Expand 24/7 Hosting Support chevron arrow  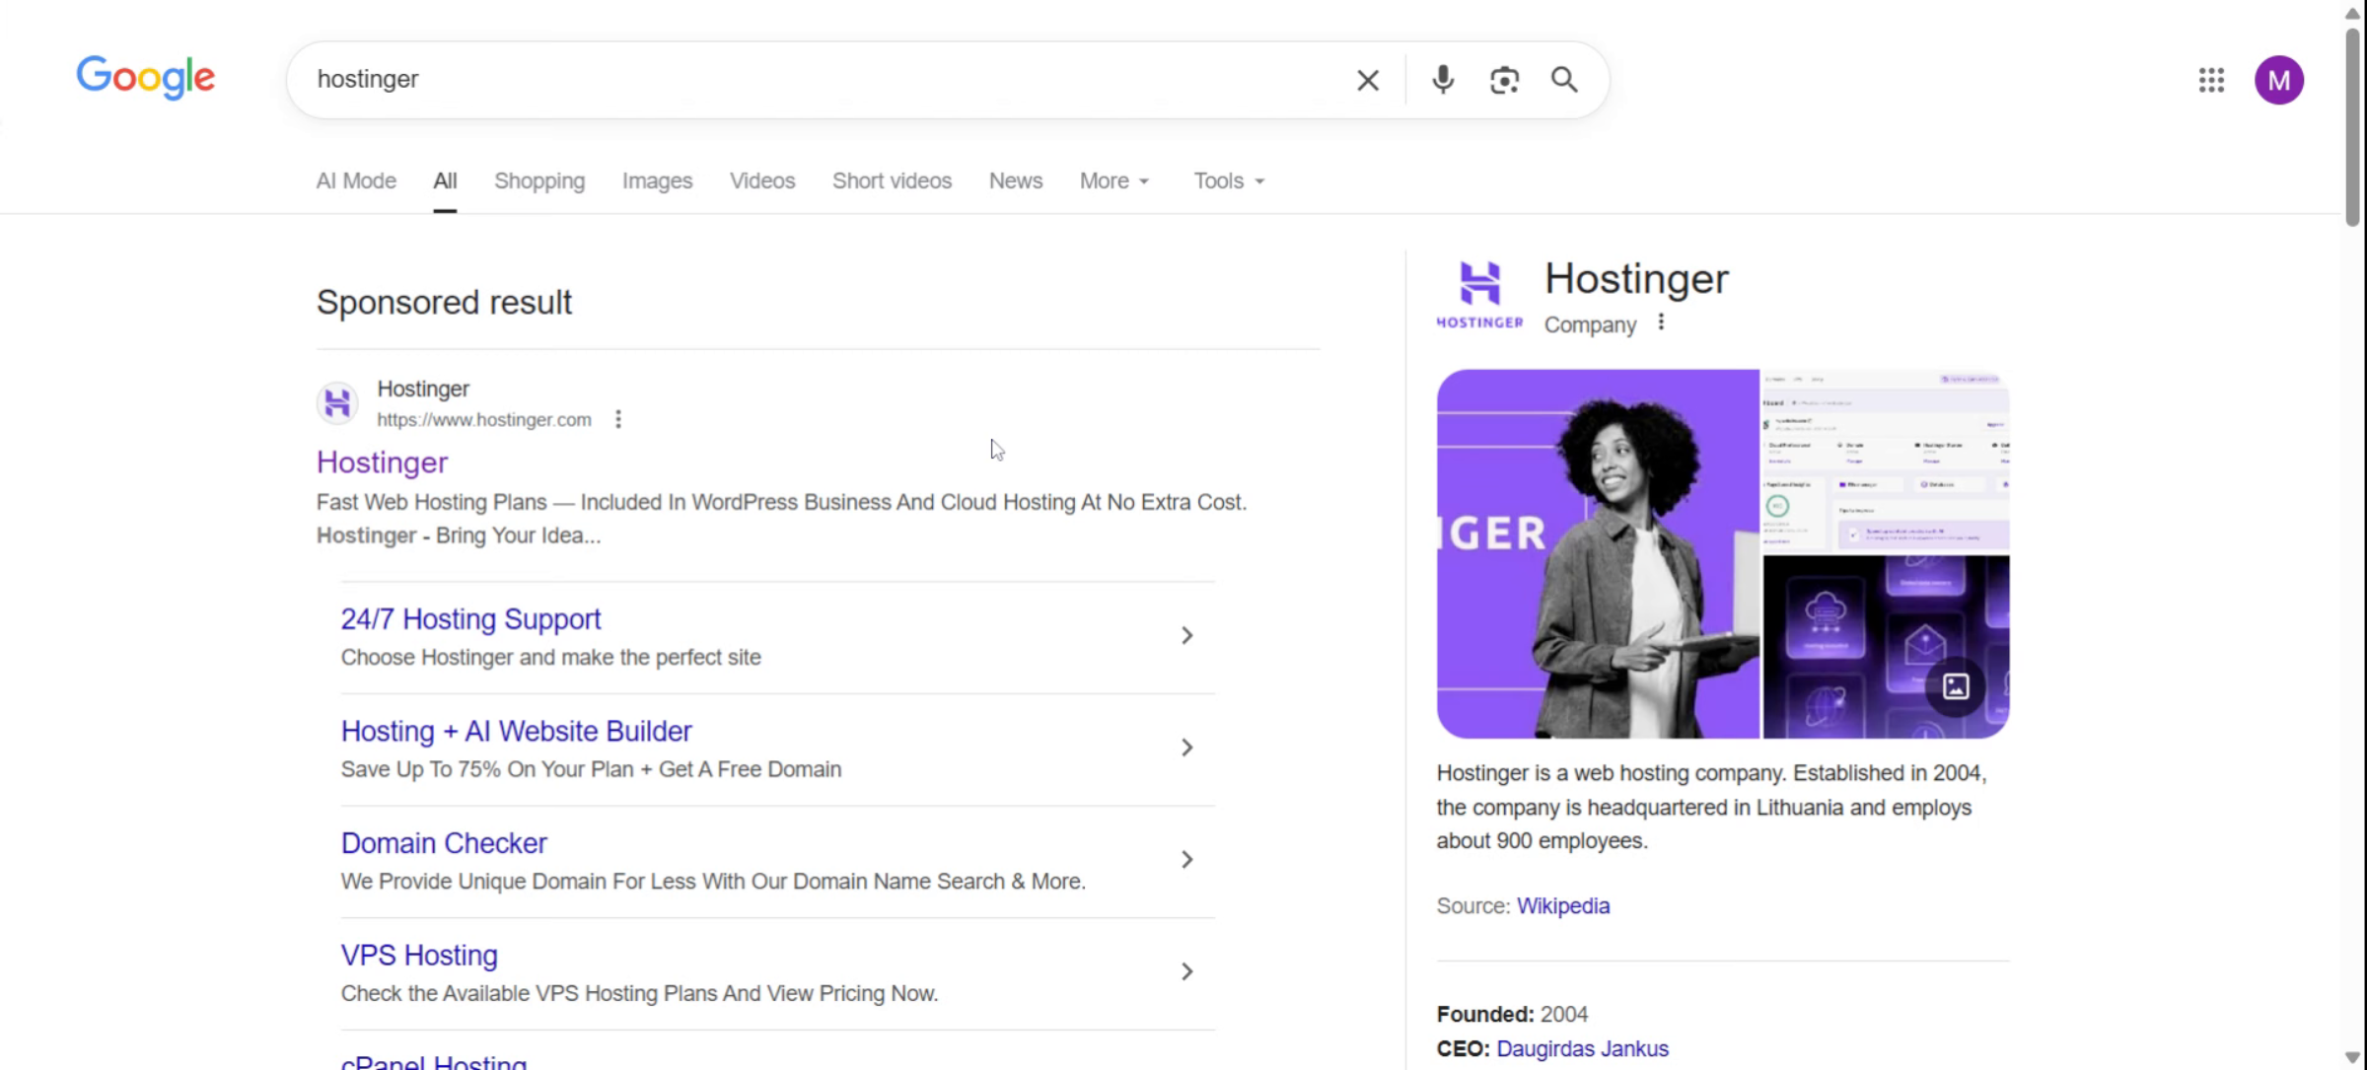[1187, 636]
